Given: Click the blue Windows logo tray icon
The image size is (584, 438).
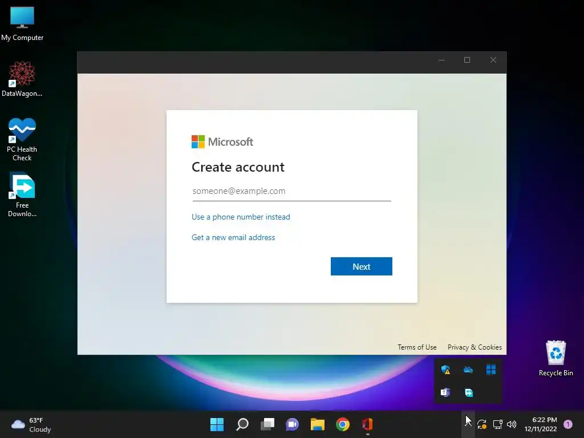Looking at the screenshot, I should click(x=491, y=370).
